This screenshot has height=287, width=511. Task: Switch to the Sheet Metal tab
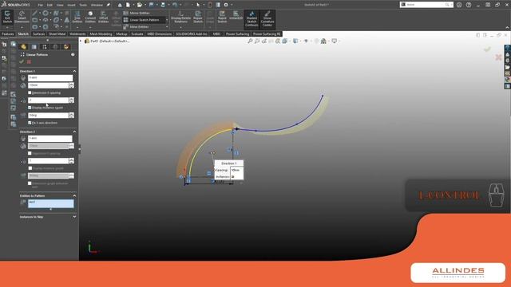[57, 33]
